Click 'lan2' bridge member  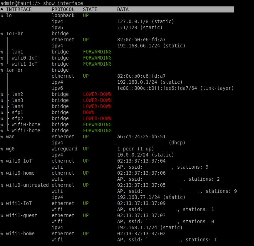pos(17,94)
